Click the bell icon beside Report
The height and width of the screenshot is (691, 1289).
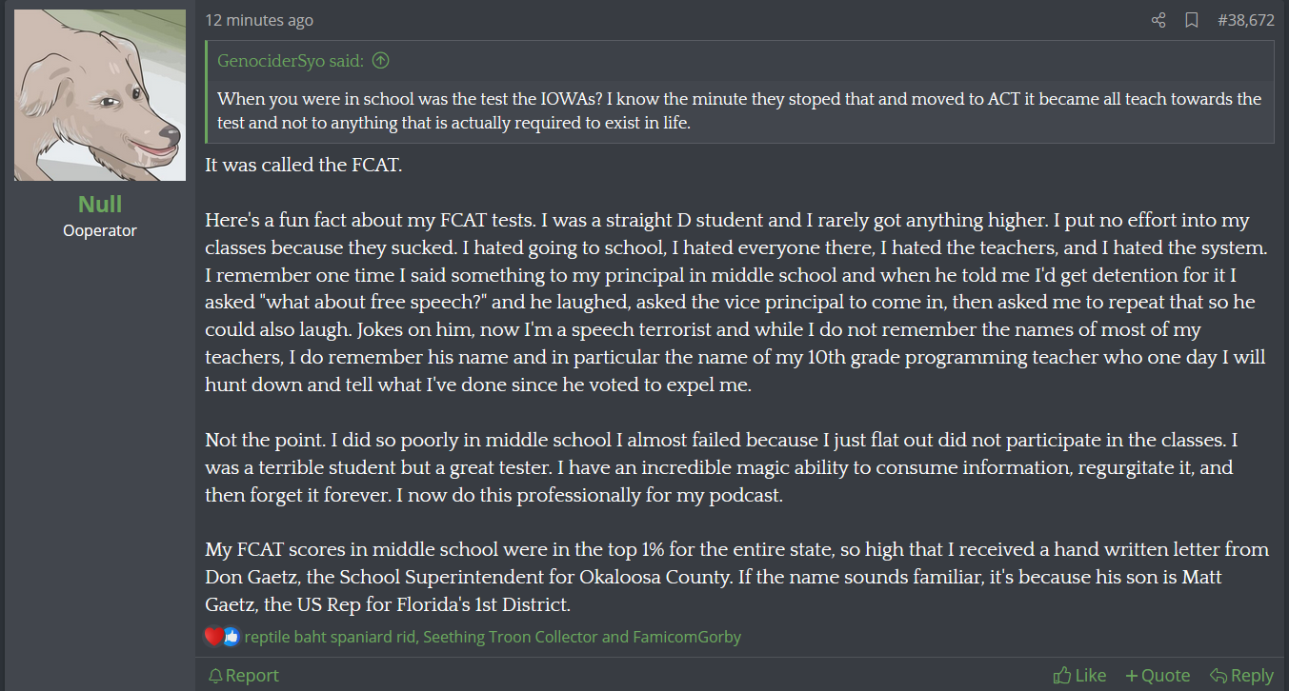click(215, 675)
